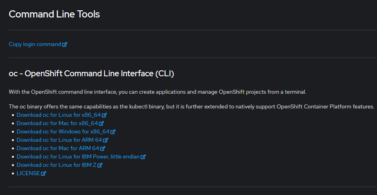Download oc for Mac for ARM 64
The image size is (377, 195).
[x=58, y=149]
